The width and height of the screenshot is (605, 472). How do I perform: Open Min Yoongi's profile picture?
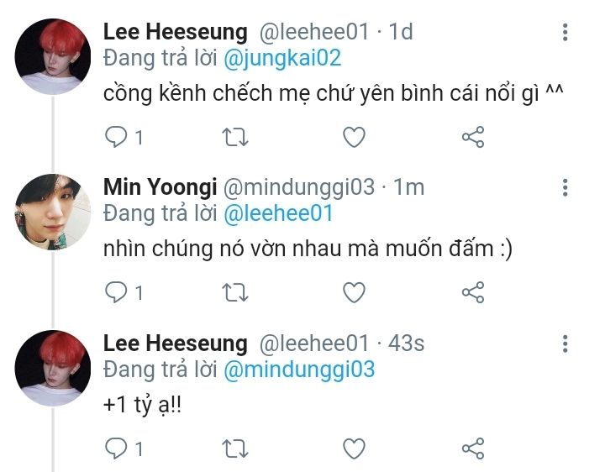[x=53, y=212]
